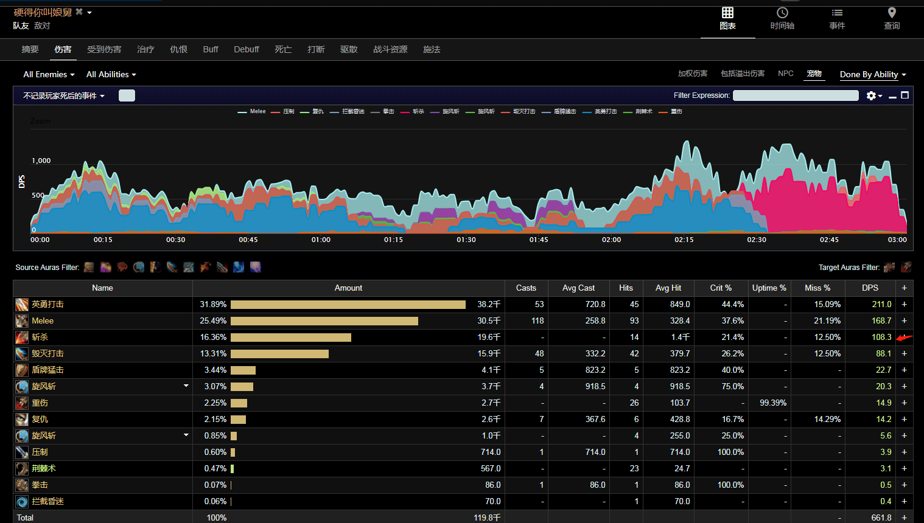
Task: Click the 英勇打击 ability icon in table
Action: 22,304
